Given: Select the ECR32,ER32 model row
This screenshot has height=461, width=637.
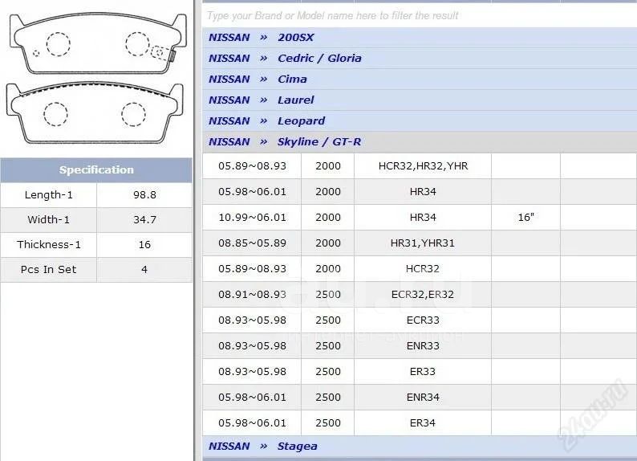Looking at the screenshot, I should point(422,295).
